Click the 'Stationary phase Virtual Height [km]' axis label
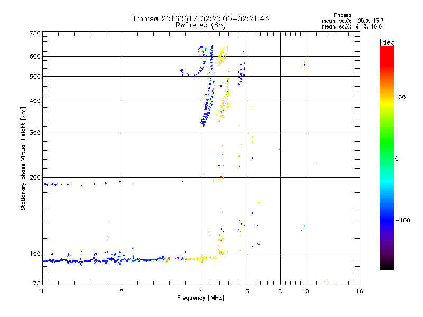This screenshot has height=317, width=423. [23, 158]
